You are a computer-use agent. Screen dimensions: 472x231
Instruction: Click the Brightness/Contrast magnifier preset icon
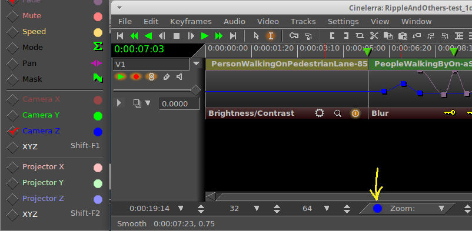[338, 113]
